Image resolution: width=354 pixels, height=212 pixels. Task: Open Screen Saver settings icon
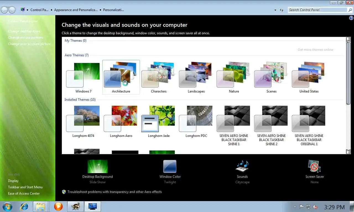(x=314, y=166)
